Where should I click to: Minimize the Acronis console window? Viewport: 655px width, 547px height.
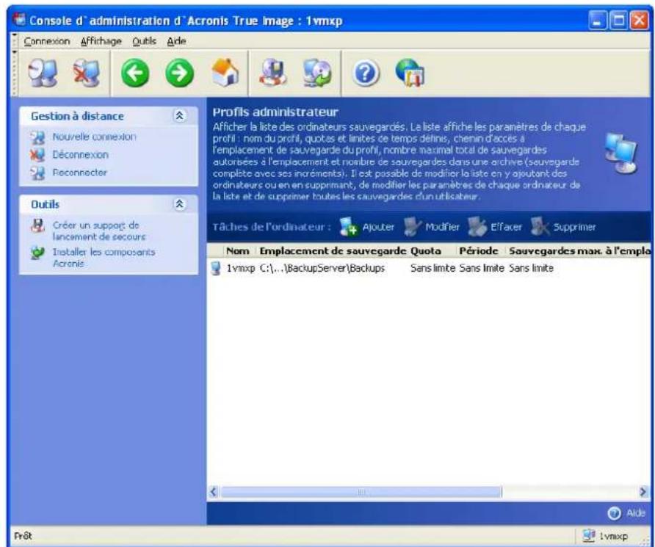[x=598, y=21]
